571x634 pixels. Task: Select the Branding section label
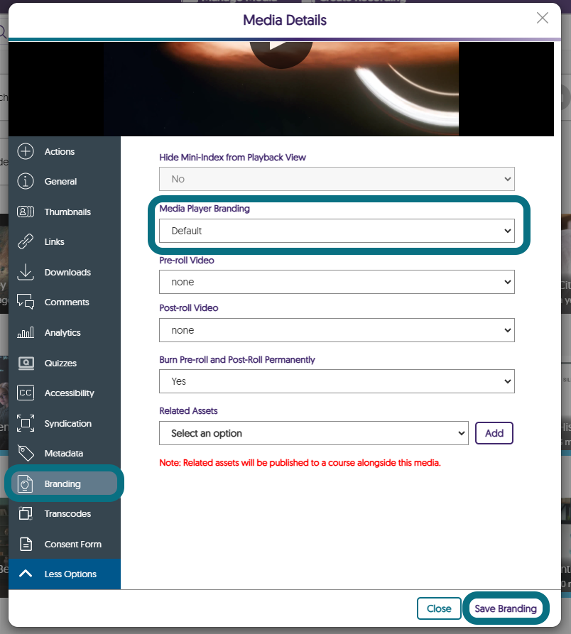click(x=62, y=483)
